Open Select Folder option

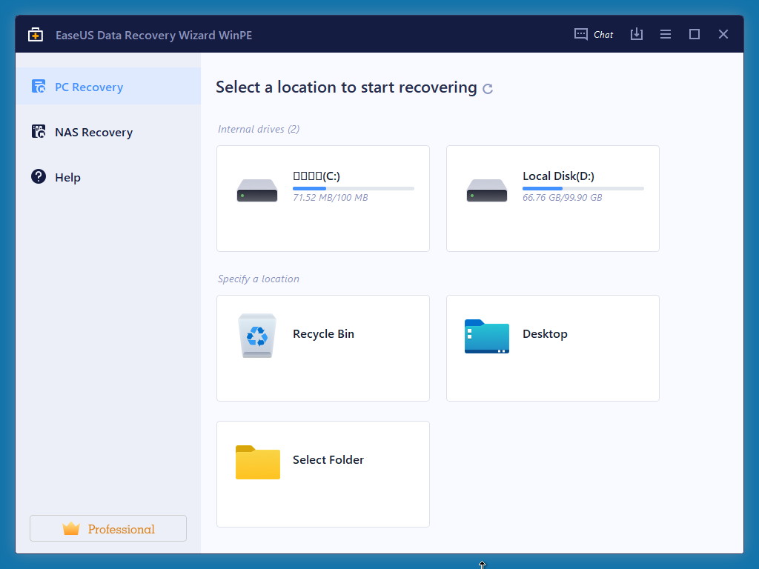(x=323, y=473)
